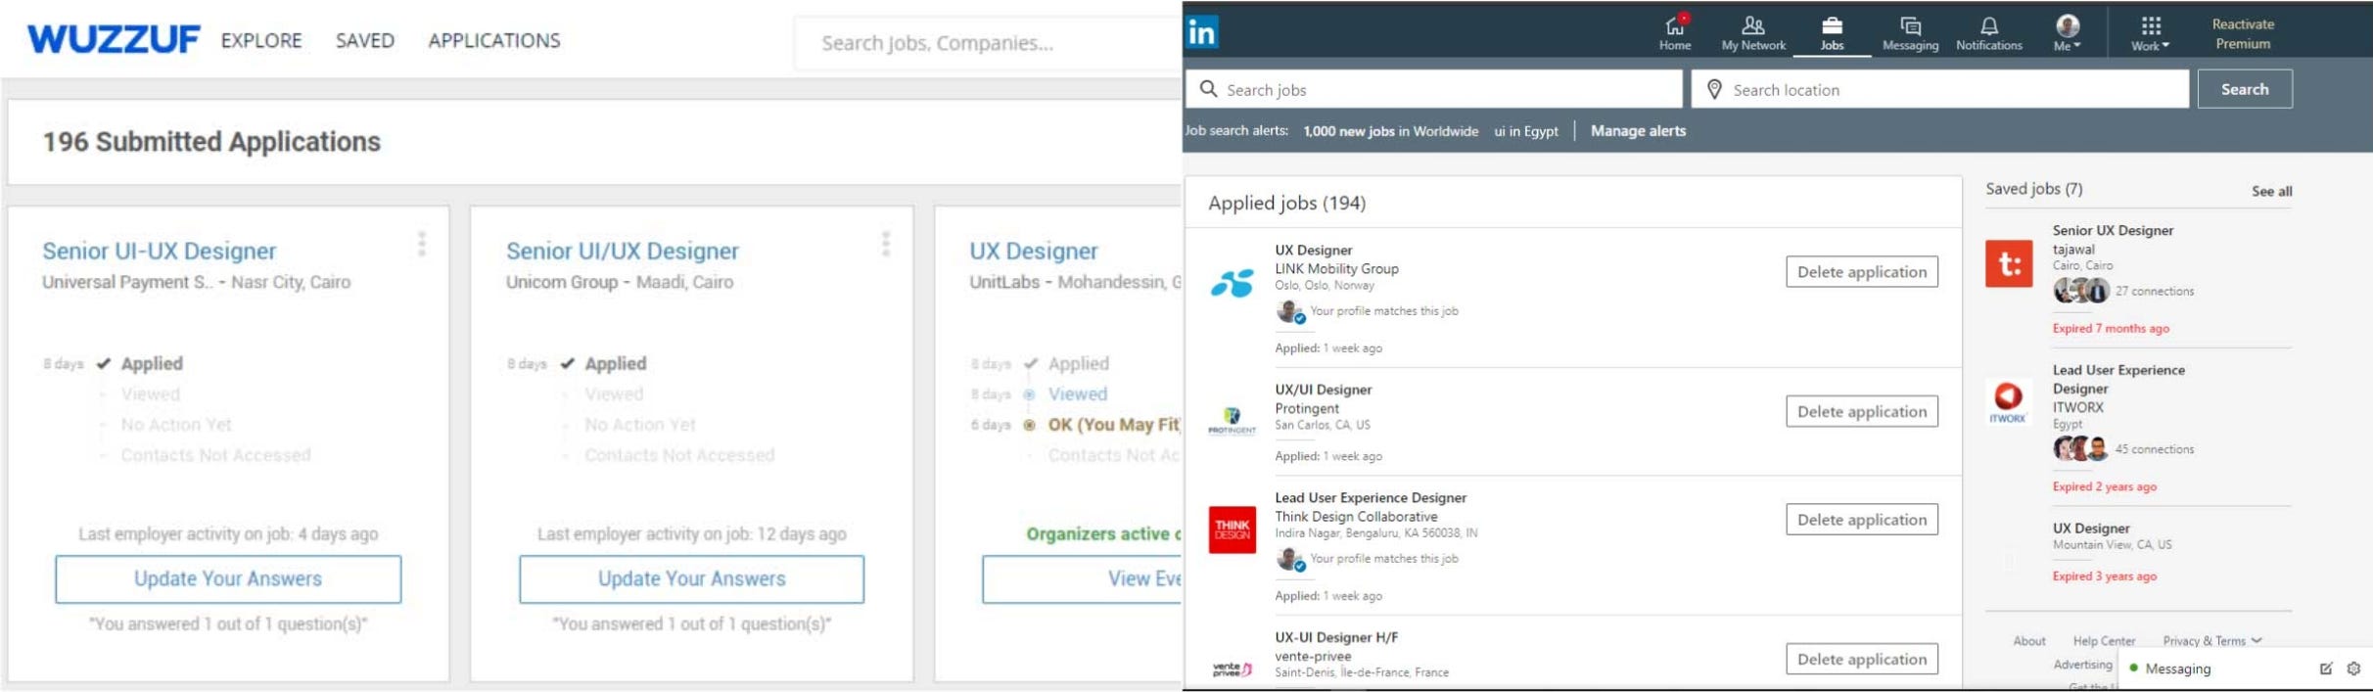
Task: Update Your Answers for Unicom Group job
Action: pyautogui.click(x=692, y=578)
